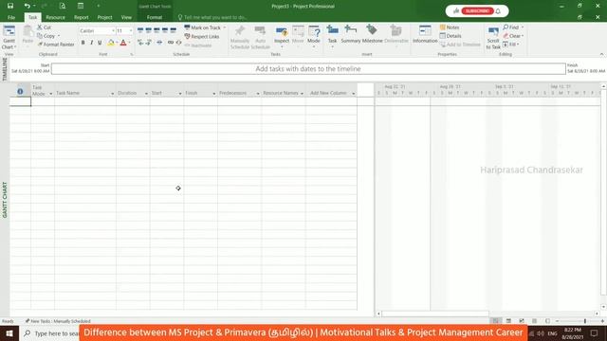The height and width of the screenshot is (341, 607).
Task: Switch to the Format tab
Action: click(155, 17)
